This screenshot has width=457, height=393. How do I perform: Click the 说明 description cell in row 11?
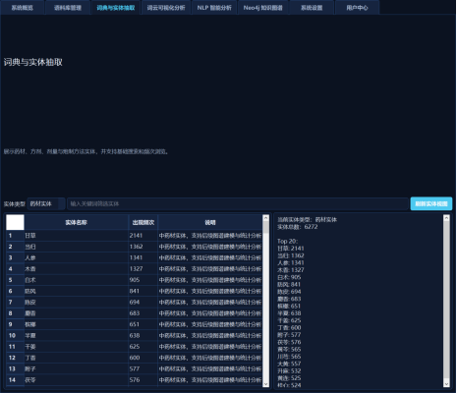[210, 347]
